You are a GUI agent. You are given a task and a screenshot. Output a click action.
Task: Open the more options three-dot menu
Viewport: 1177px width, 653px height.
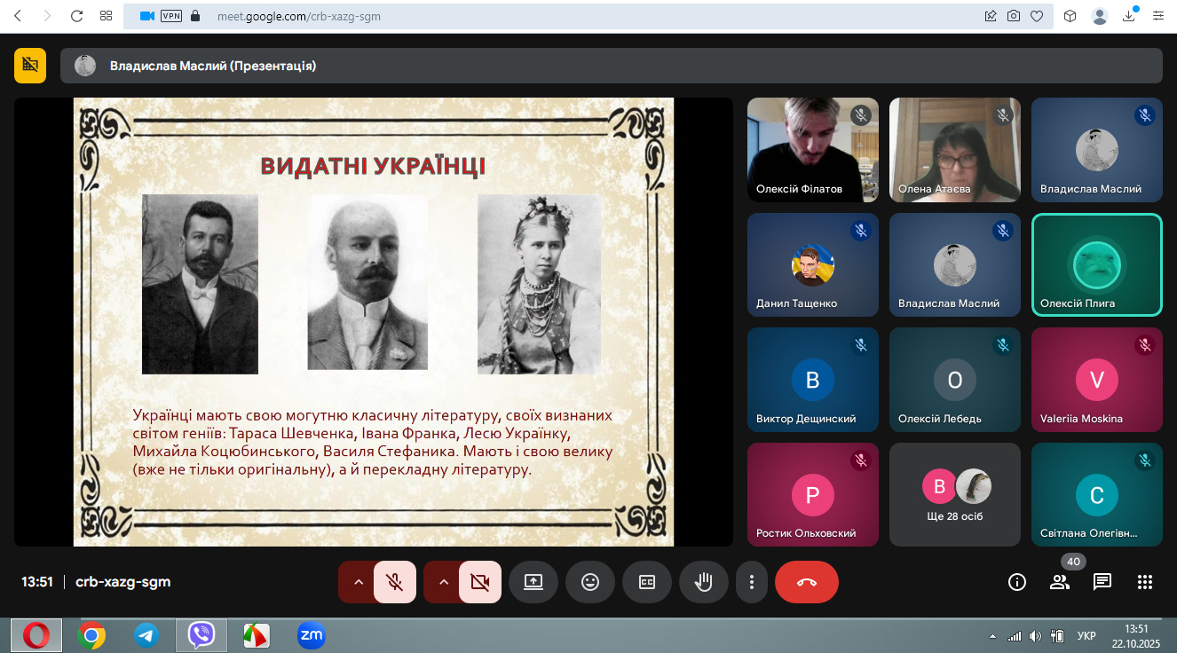(x=752, y=582)
